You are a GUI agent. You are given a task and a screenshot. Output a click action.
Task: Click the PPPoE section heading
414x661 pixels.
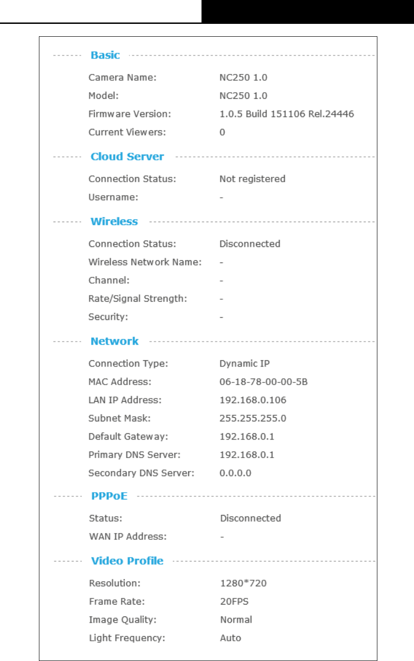(109, 496)
